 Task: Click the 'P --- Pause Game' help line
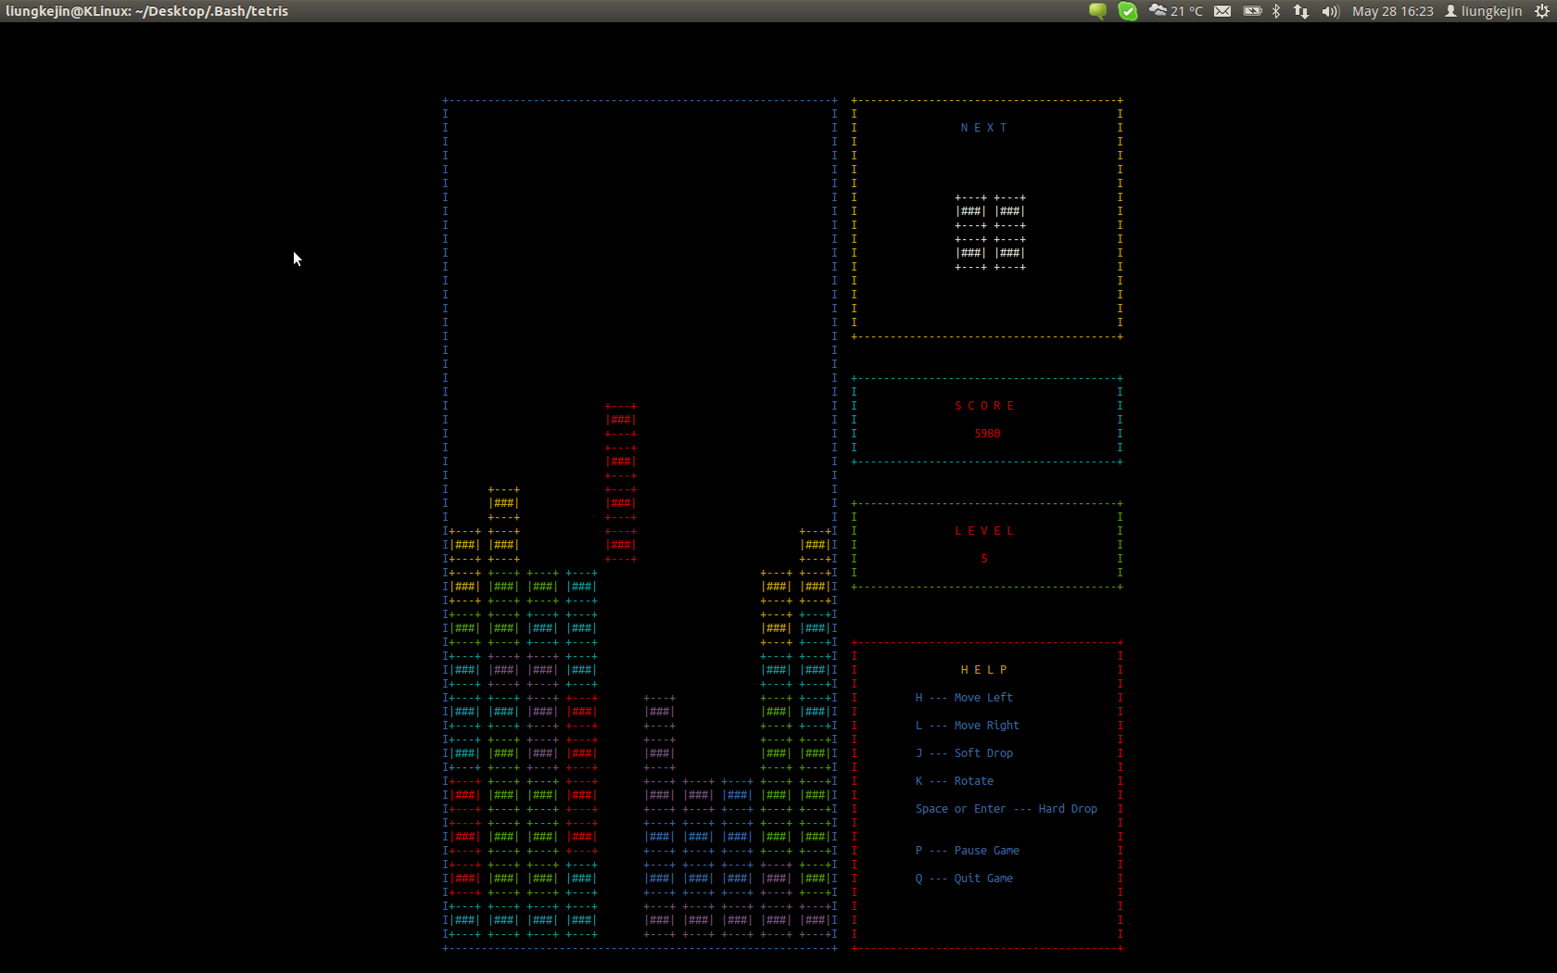(x=968, y=851)
